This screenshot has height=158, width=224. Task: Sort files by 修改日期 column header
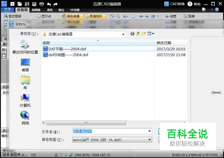(x=171, y=43)
